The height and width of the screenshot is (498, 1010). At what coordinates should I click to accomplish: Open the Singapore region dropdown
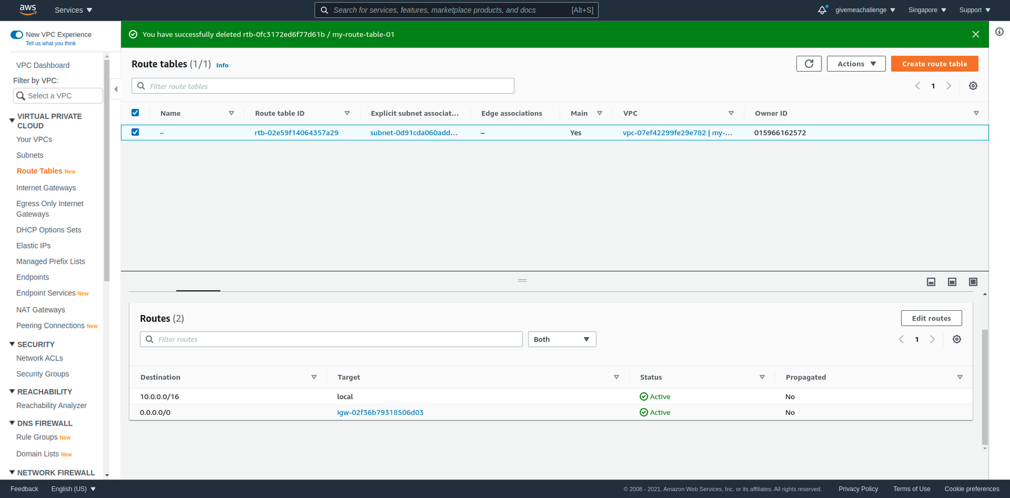[x=927, y=10]
